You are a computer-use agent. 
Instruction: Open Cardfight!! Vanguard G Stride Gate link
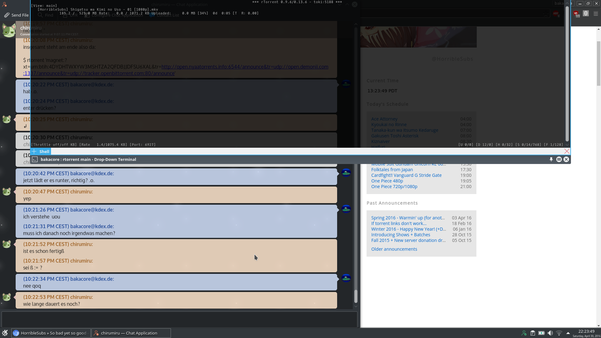tap(406, 175)
